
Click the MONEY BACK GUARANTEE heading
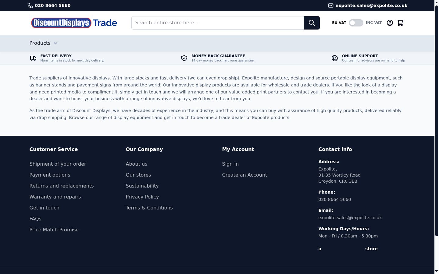(x=218, y=56)
